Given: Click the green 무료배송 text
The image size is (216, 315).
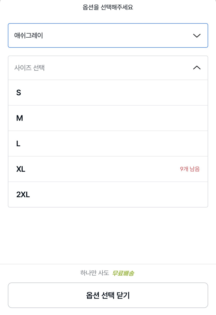Looking at the screenshot, I should 123,273.
